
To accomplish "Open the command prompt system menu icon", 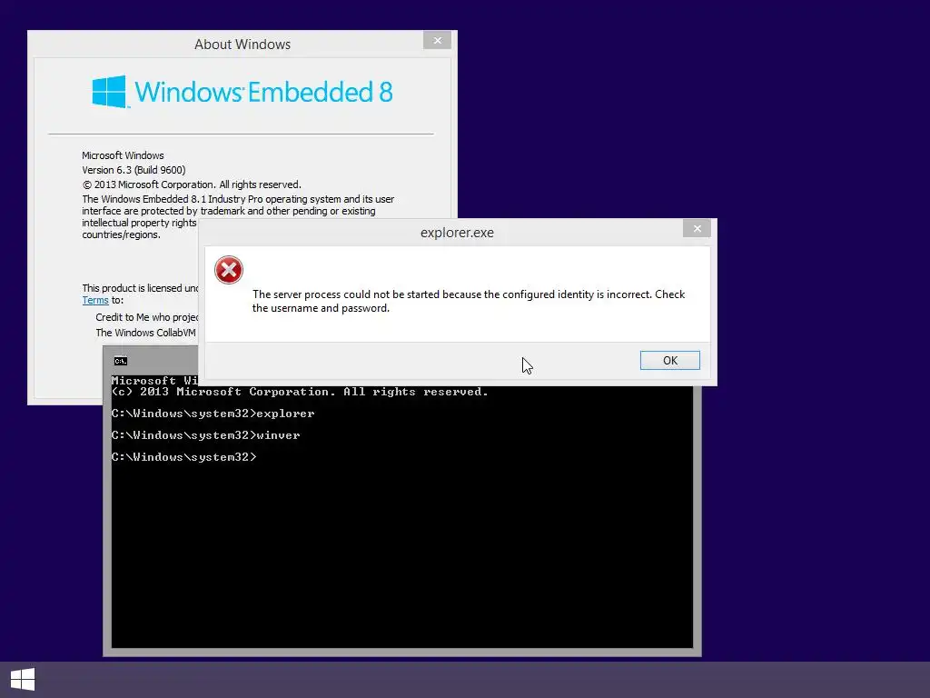I will tap(121, 361).
